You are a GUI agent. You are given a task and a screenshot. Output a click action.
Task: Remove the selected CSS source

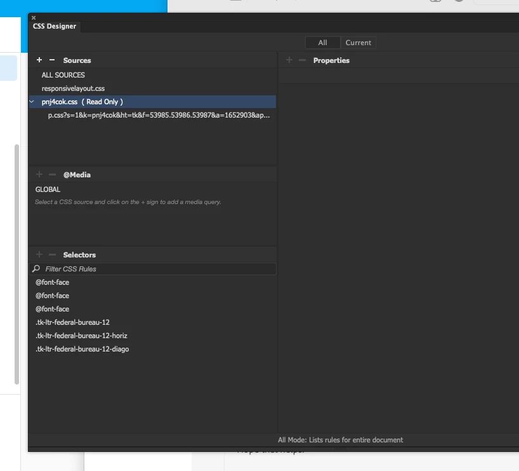pyautogui.click(x=52, y=60)
